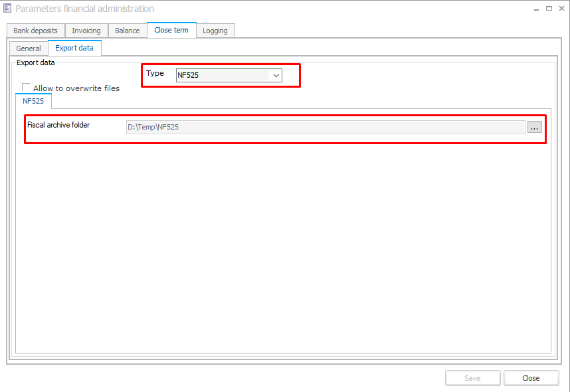Maximize the Parameters financial administration window

(x=549, y=9)
